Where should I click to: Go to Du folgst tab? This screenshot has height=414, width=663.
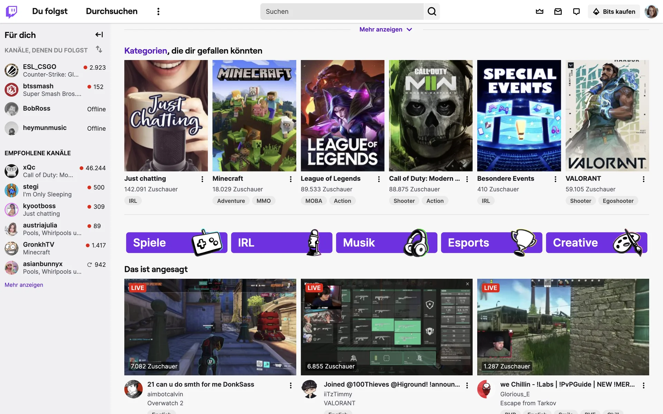[x=50, y=11]
